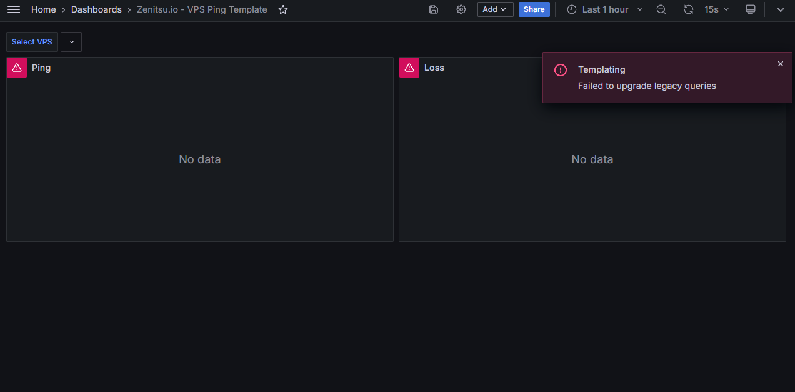Mark dashboard as favorite with star
This screenshot has height=392, width=795.
pyautogui.click(x=283, y=9)
